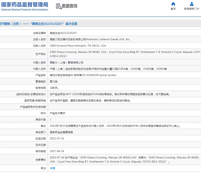This screenshot has height=173, width=201.
Task: Click the 结构及组成/主要组成成分 row label
Action: click(31, 94)
